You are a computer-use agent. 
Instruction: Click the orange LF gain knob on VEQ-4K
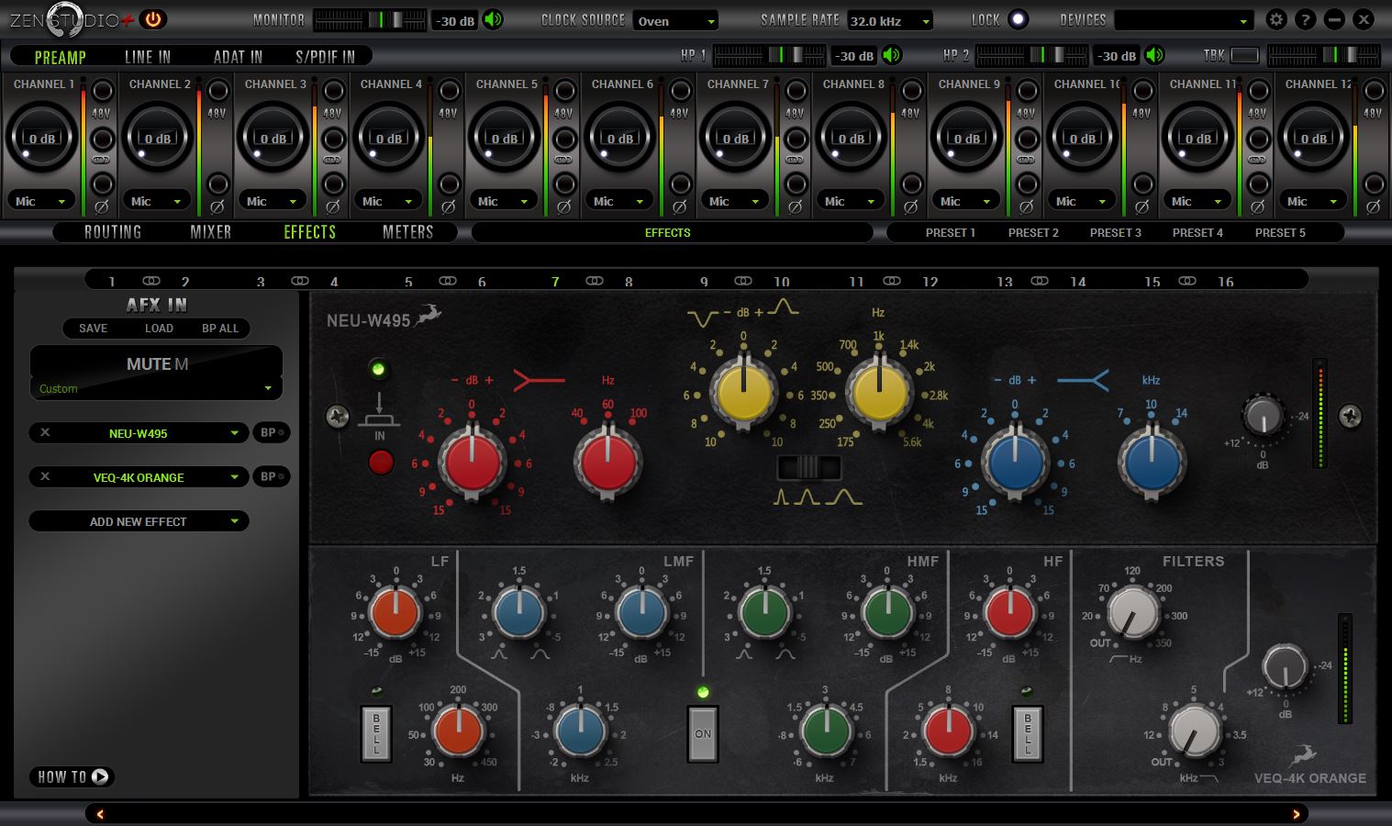coord(395,613)
